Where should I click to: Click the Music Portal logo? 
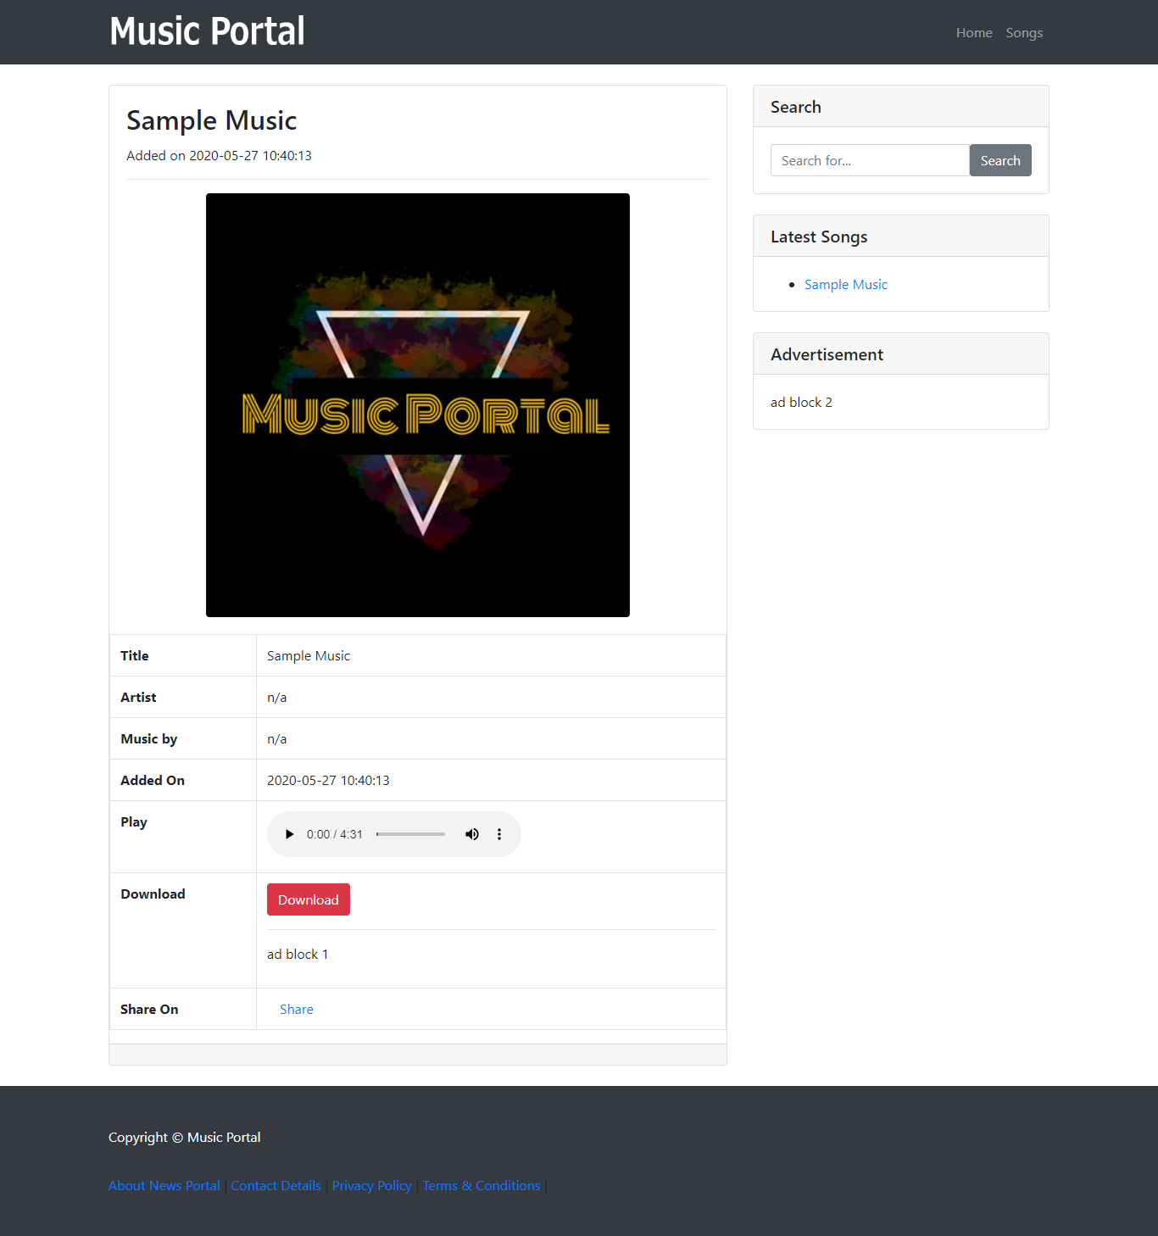coord(206,31)
